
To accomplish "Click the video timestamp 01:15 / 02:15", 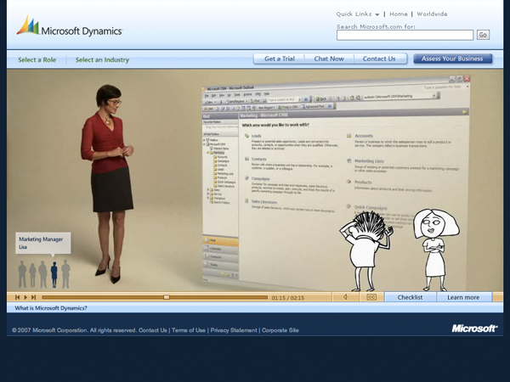I will click(288, 298).
